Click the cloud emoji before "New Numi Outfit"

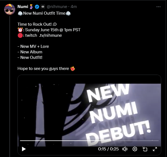point(20,14)
